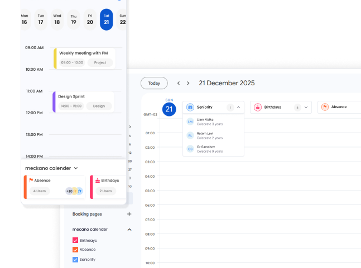Click the purple Design Sprint color bar

[x=54, y=101]
